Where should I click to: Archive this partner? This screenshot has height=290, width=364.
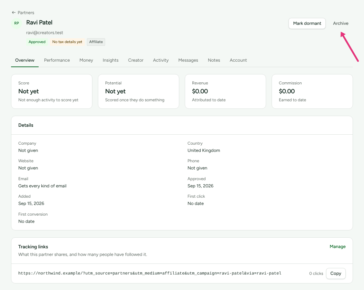point(341,23)
